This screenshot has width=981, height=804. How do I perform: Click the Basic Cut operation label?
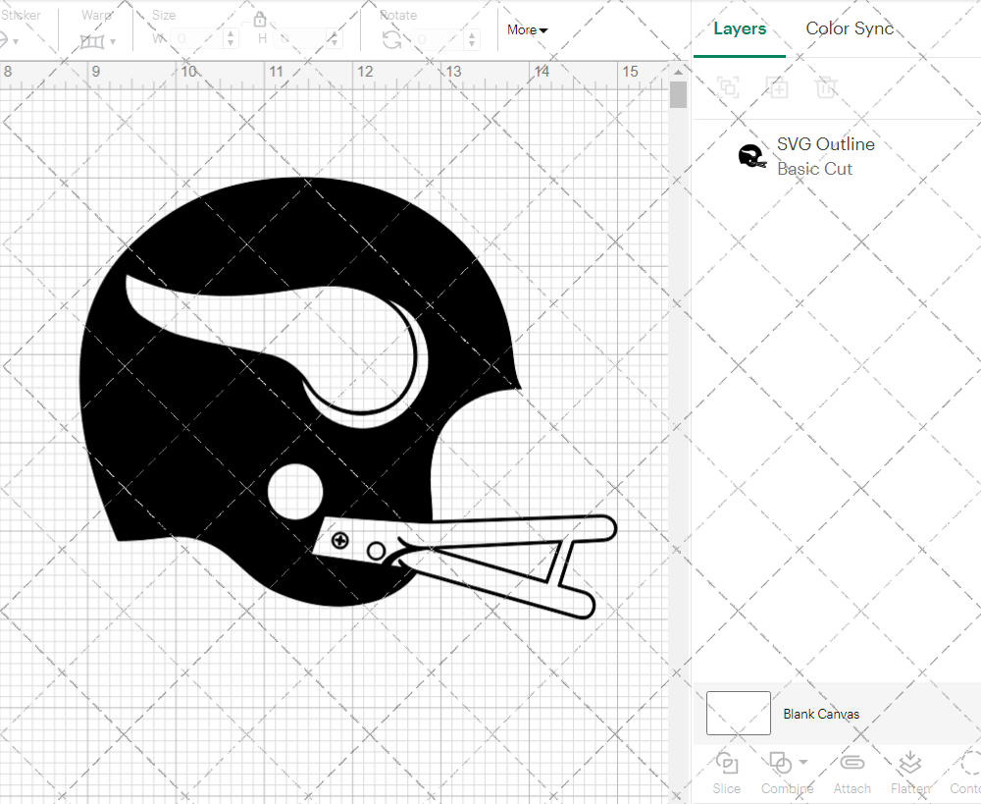click(814, 169)
